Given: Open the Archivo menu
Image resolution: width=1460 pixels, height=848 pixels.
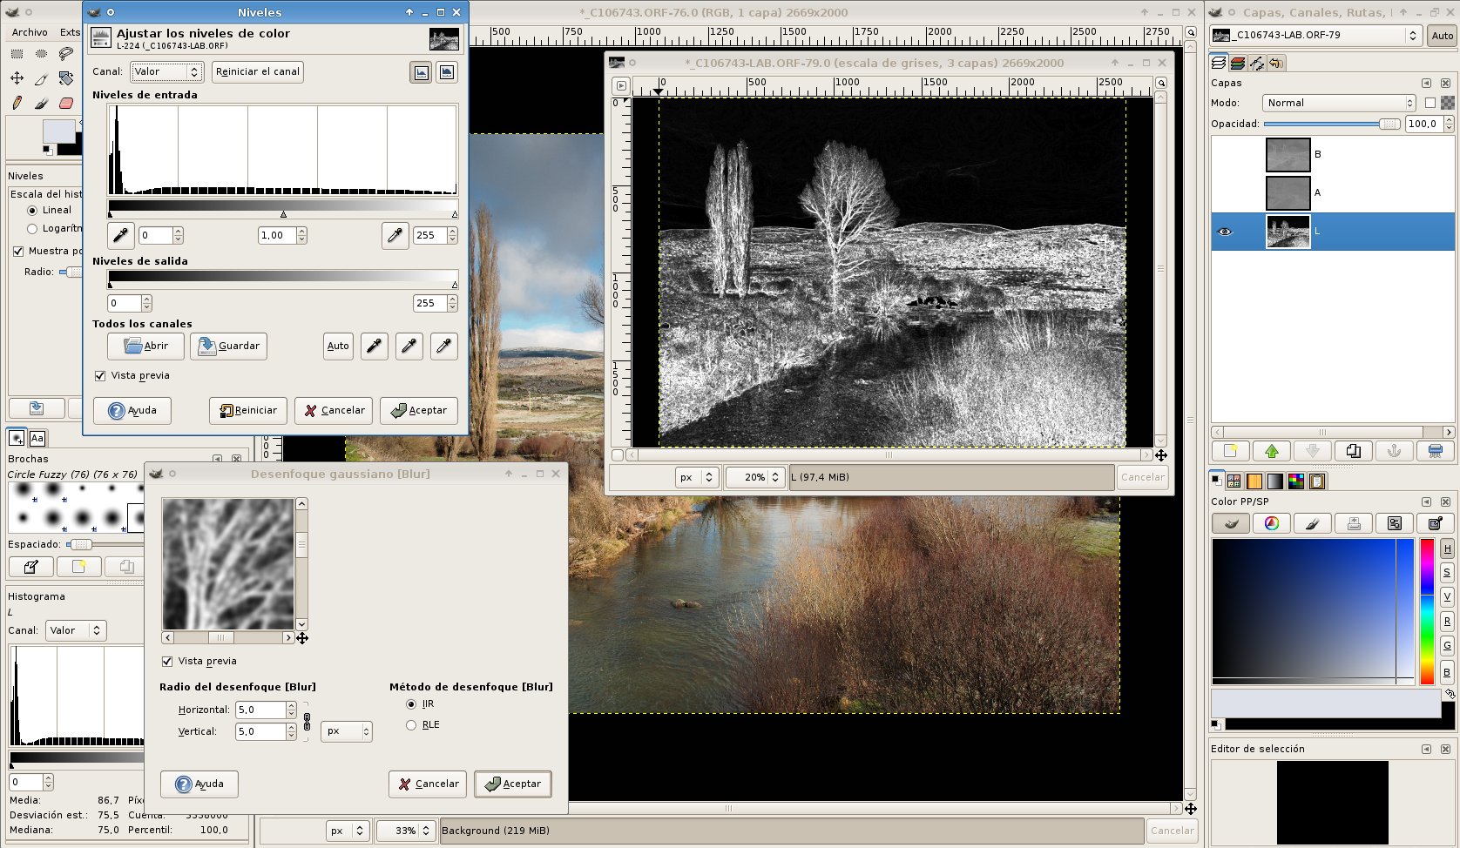Looking at the screenshot, I should [x=30, y=32].
